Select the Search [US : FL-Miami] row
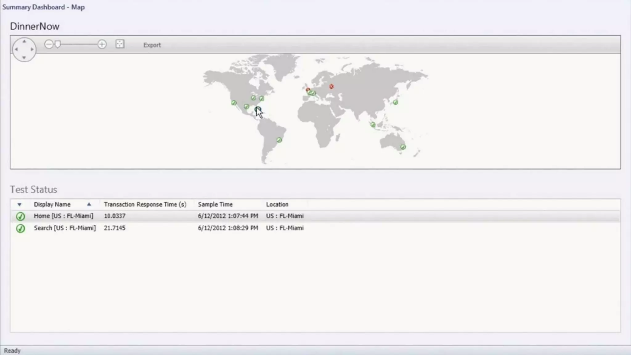The image size is (631, 355). [x=65, y=228]
